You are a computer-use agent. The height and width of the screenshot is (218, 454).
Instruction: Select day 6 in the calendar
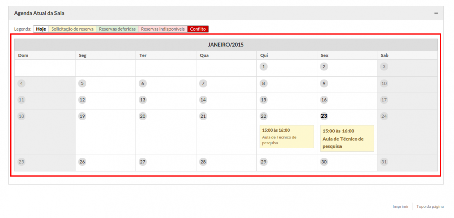pos(142,84)
